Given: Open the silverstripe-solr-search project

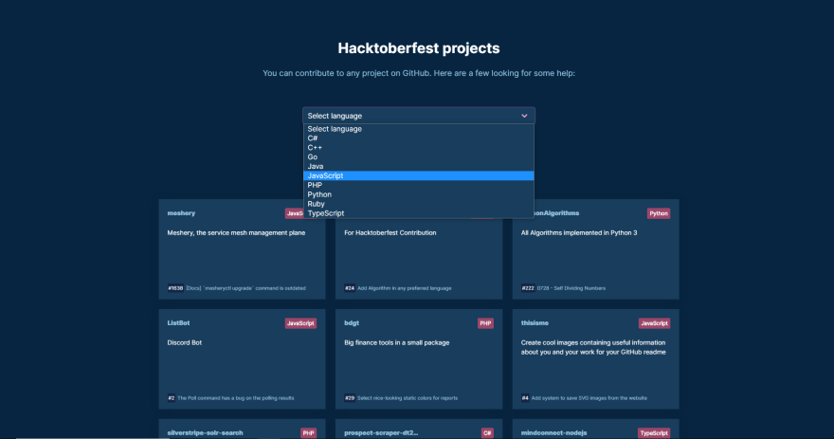Looking at the screenshot, I should click(206, 432).
